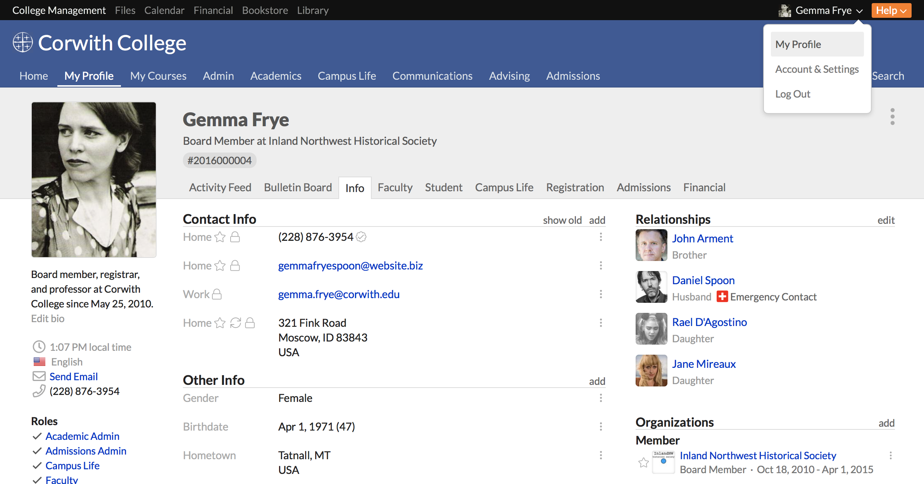Click the verified checkmark after the phone number

[x=361, y=237]
